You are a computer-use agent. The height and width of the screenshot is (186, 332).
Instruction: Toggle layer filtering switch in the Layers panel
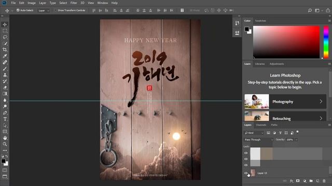(297, 132)
